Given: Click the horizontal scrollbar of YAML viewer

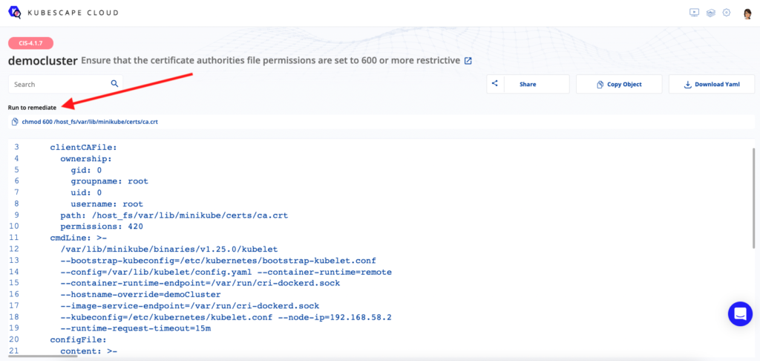Looking at the screenshot, I should 42,356.
